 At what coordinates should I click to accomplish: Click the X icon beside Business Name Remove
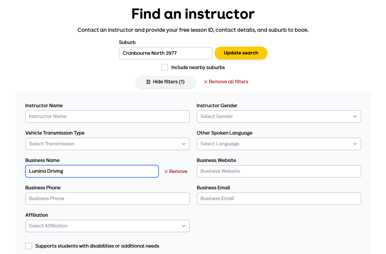point(166,172)
